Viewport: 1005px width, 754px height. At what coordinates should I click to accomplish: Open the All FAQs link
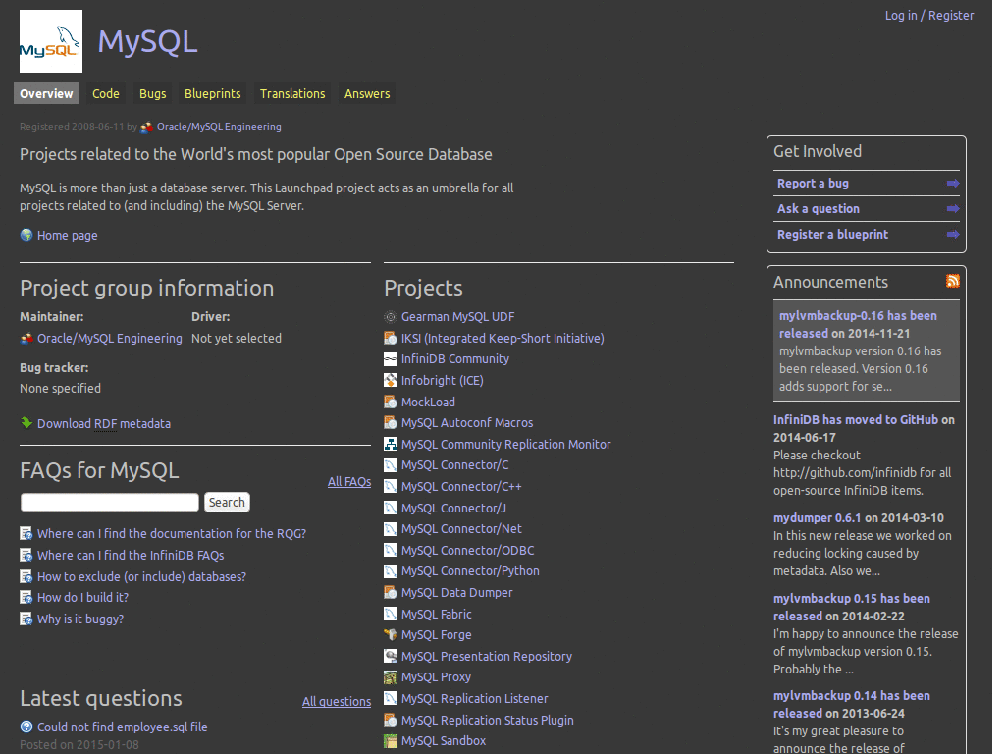[349, 481]
